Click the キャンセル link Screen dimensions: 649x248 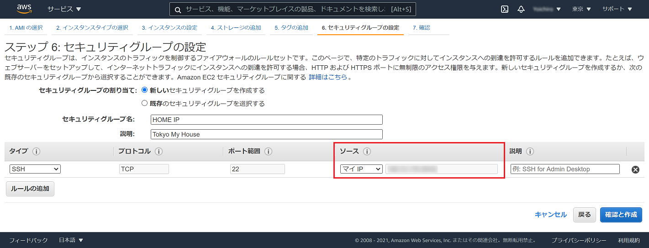[551, 215]
